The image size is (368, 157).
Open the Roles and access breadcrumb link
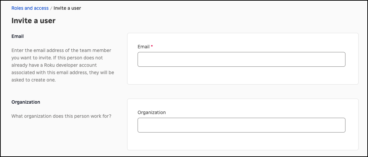point(30,8)
